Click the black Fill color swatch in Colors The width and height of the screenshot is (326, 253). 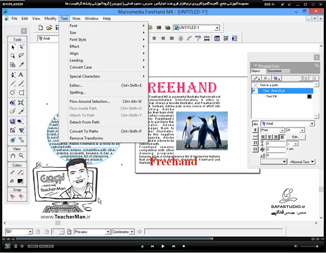coord(20,181)
